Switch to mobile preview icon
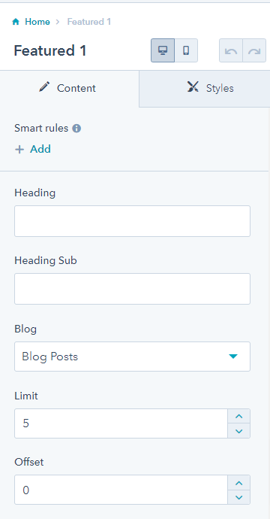Viewport: 270px width, 519px height. click(186, 50)
